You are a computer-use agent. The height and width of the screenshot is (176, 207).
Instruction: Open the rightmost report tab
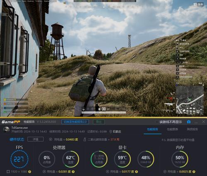193,130
